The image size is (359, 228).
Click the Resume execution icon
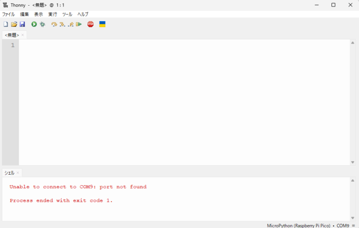(x=79, y=24)
